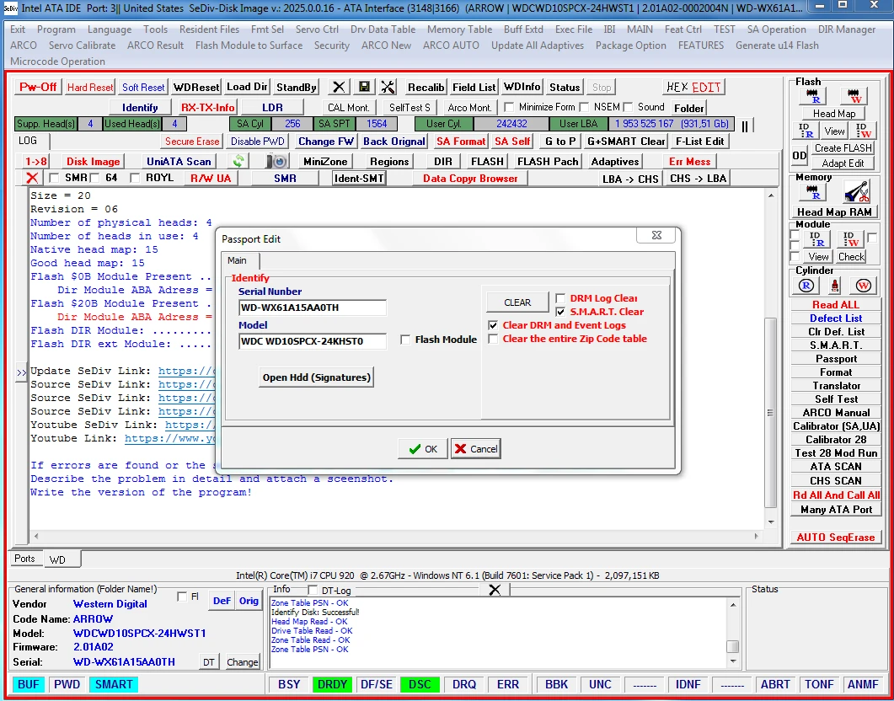894x701 pixels.
Task: Uncheck Clear DRM and Event Logs
Action: [493, 325]
